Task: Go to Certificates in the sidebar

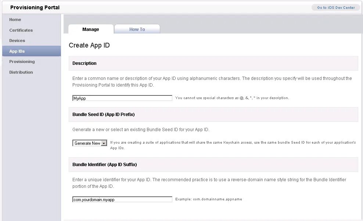Action: pos(21,30)
